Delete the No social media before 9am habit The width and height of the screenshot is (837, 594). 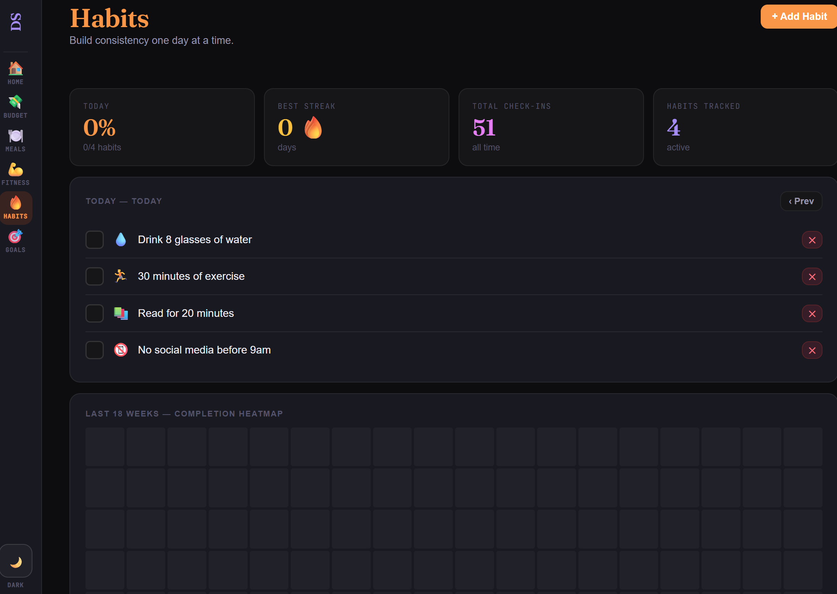[x=812, y=350]
